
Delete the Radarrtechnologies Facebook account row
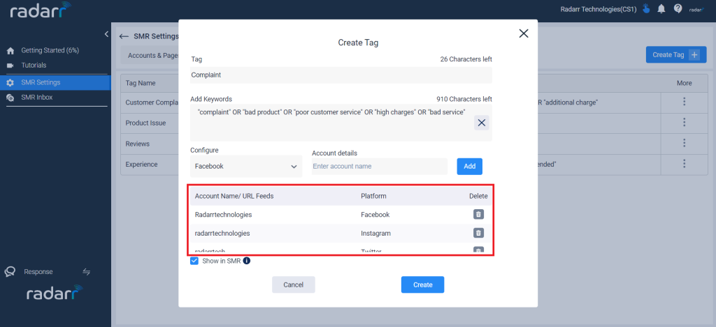478,215
